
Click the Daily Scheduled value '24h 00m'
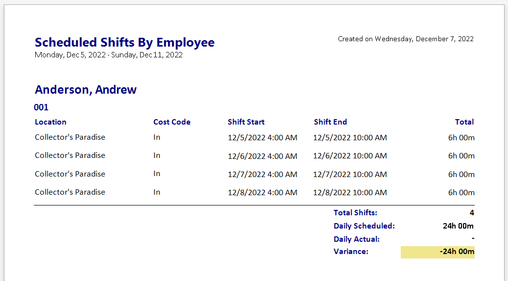[x=458, y=226]
